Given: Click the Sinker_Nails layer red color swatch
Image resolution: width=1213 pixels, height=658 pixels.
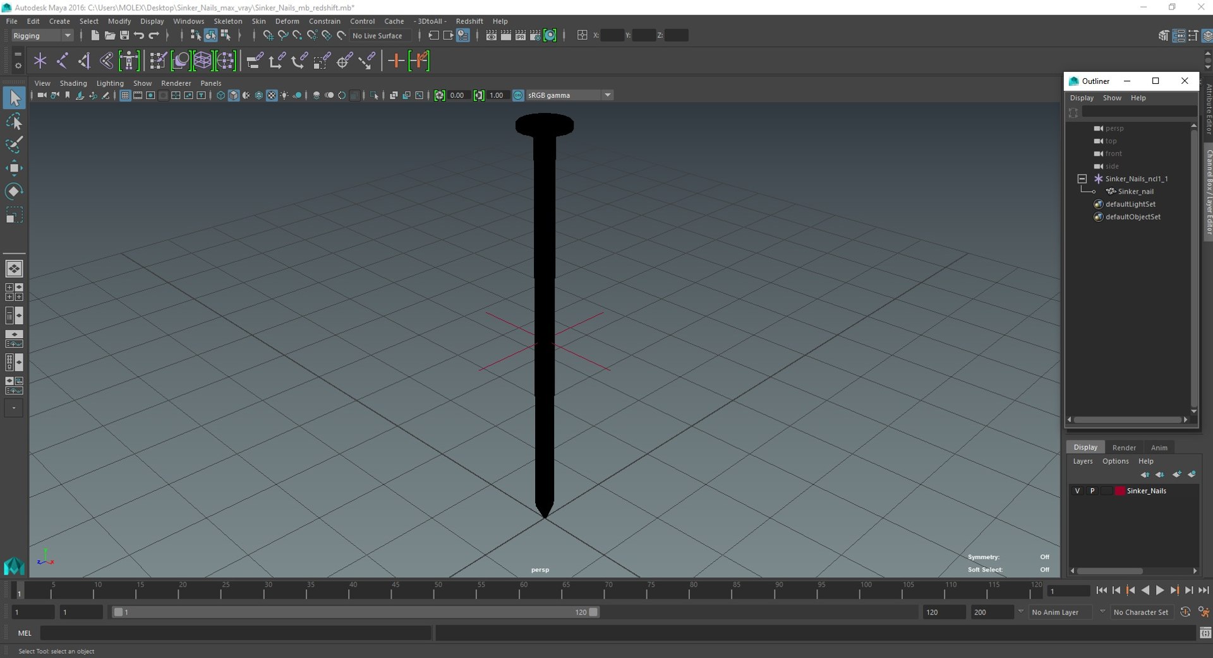Looking at the screenshot, I should (1120, 491).
